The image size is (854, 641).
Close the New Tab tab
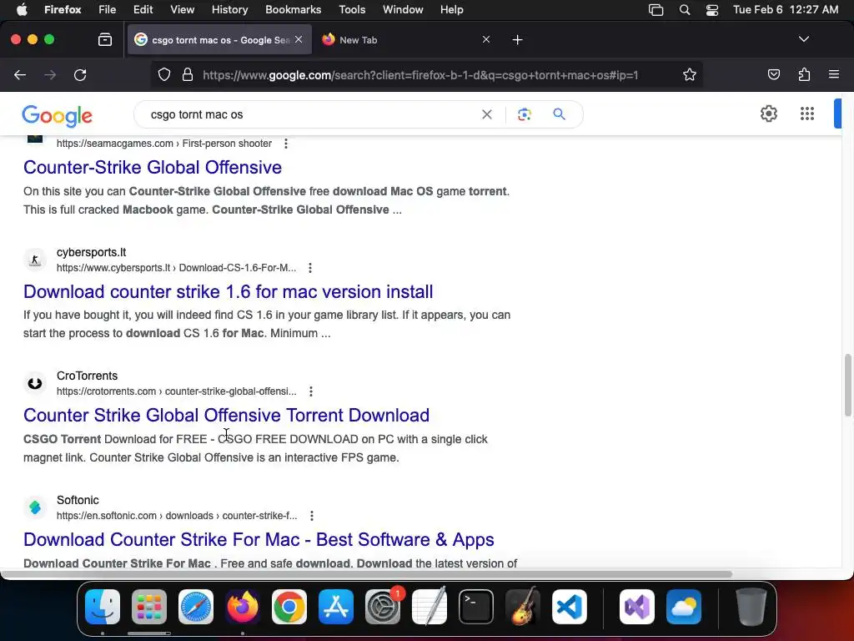point(486,39)
